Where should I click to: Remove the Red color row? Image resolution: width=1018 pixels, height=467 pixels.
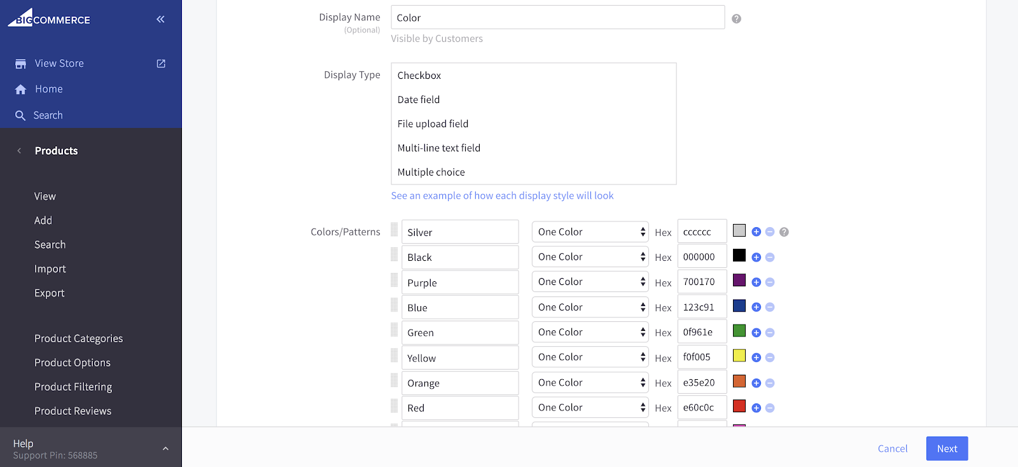point(770,408)
